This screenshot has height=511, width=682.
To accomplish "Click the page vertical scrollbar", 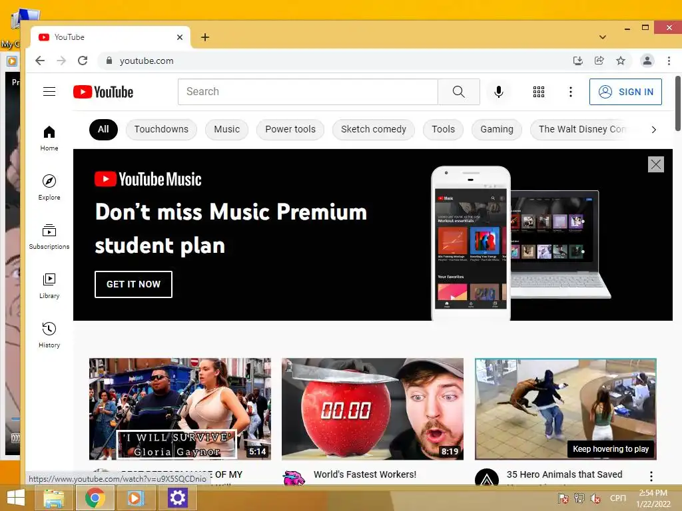I will coord(677,103).
